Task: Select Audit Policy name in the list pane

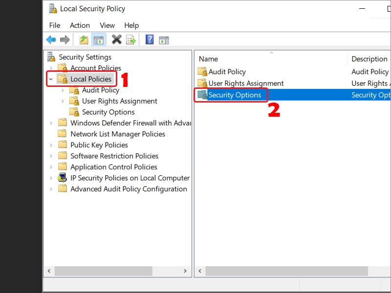Action: tap(227, 72)
